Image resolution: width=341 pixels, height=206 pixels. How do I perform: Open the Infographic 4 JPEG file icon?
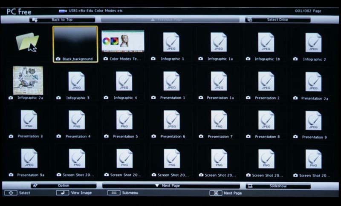click(124, 81)
